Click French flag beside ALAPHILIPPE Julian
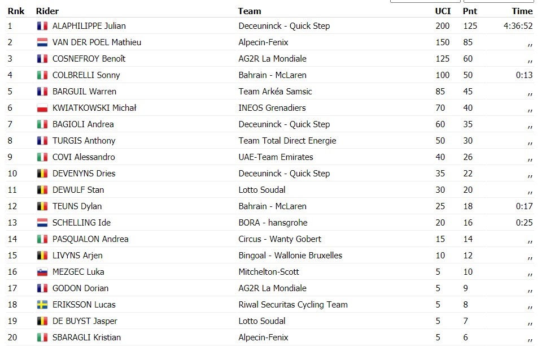 click(42, 26)
